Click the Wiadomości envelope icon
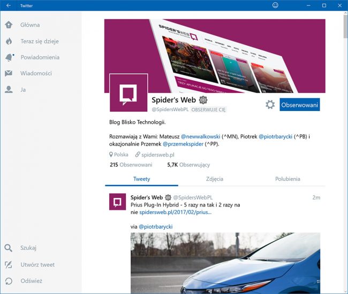This screenshot has height=294, width=348. tap(9, 73)
